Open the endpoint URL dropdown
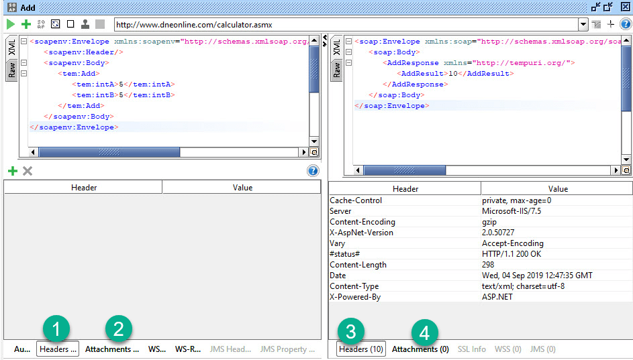This screenshot has width=633, height=360. [583, 24]
